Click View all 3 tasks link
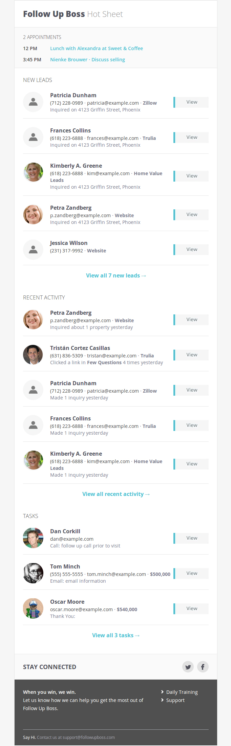This screenshot has width=231, height=746. (116, 635)
